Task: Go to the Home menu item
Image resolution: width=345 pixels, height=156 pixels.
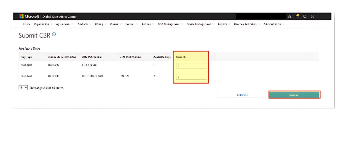Action: point(27,24)
